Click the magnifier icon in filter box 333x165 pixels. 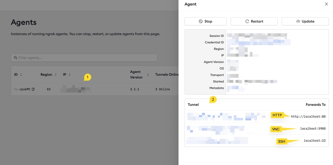tap(15, 58)
